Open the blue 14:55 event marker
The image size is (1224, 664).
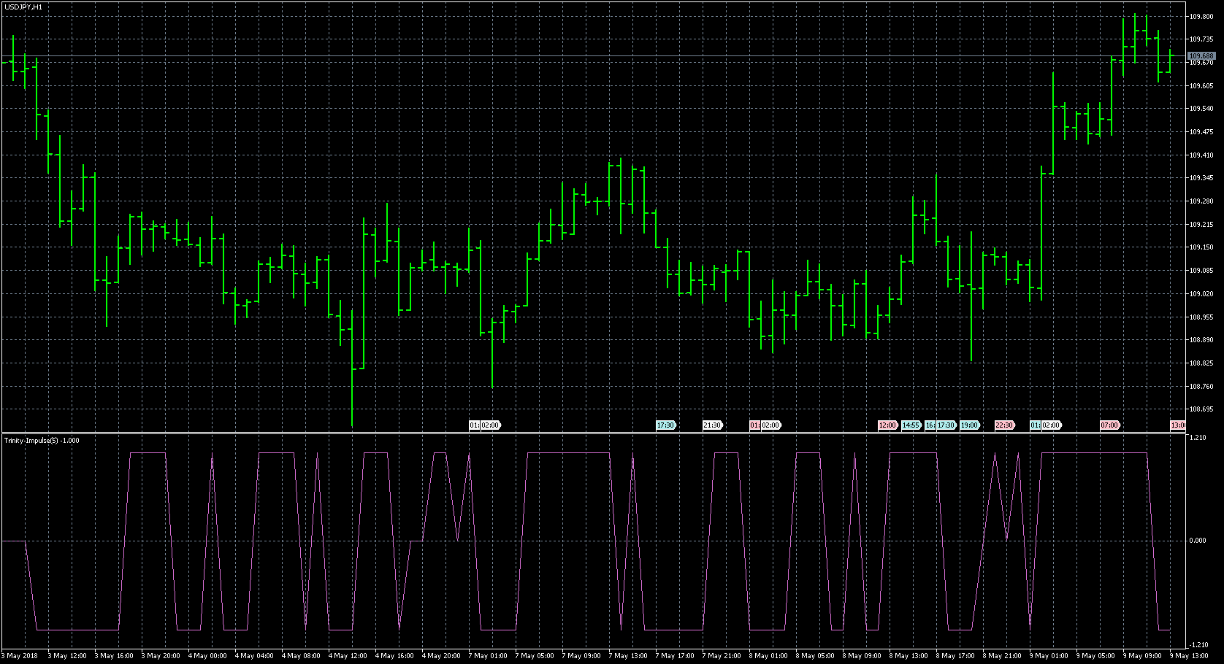(911, 425)
